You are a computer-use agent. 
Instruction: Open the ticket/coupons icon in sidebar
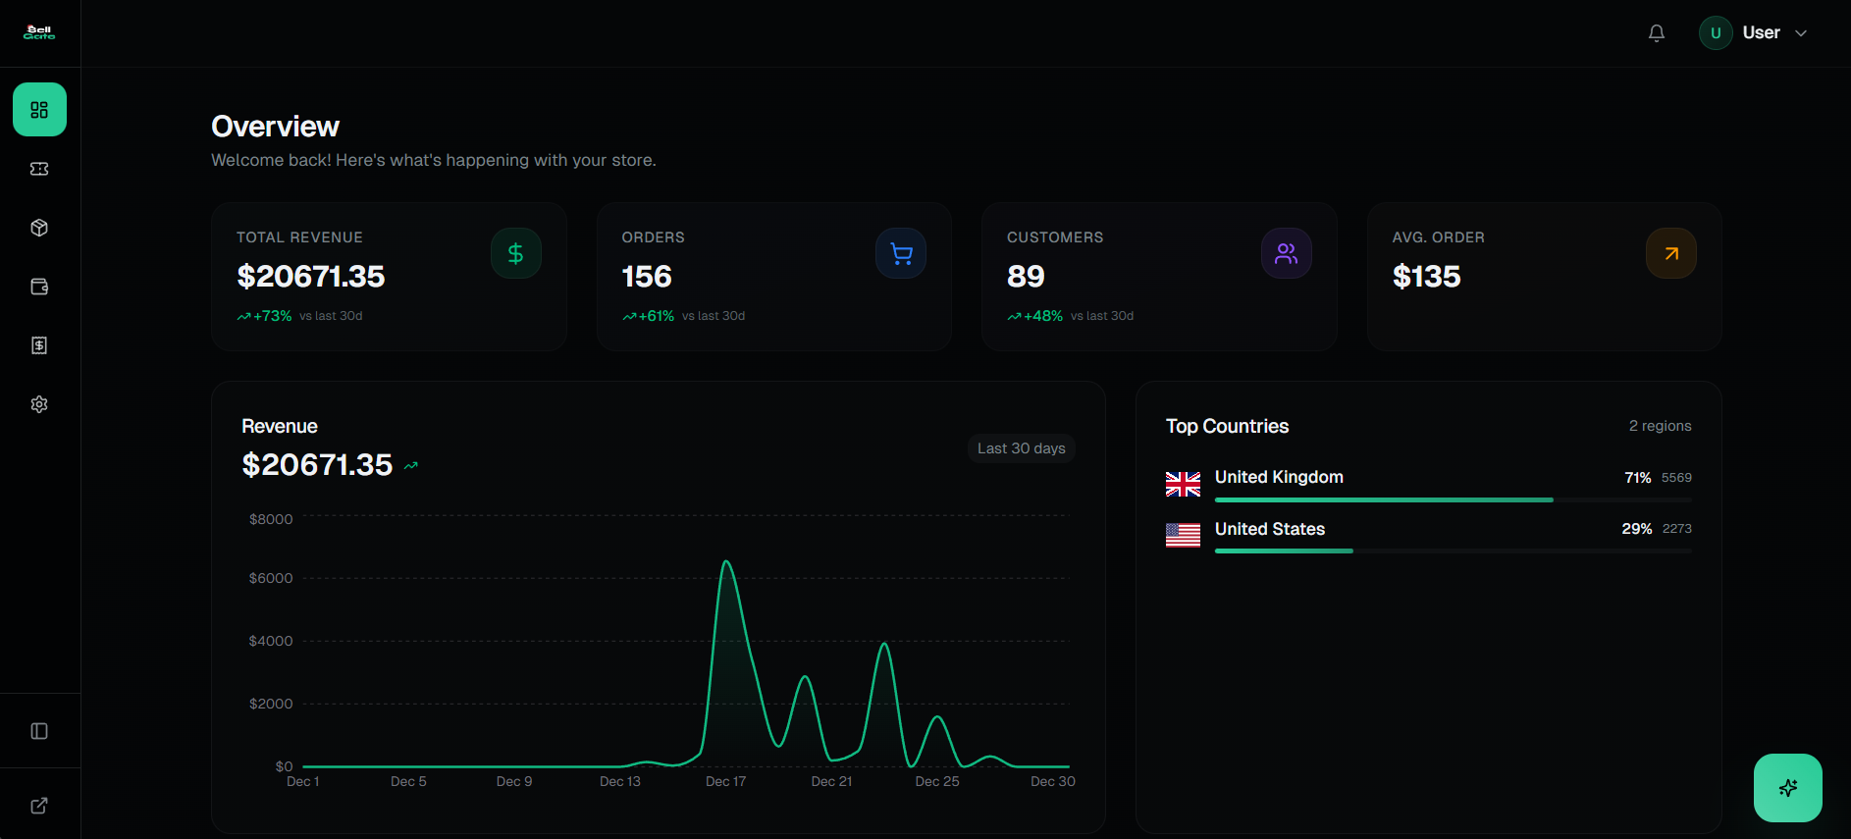coord(39,169)
